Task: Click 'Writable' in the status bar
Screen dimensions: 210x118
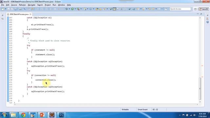Action: (125, 109)
